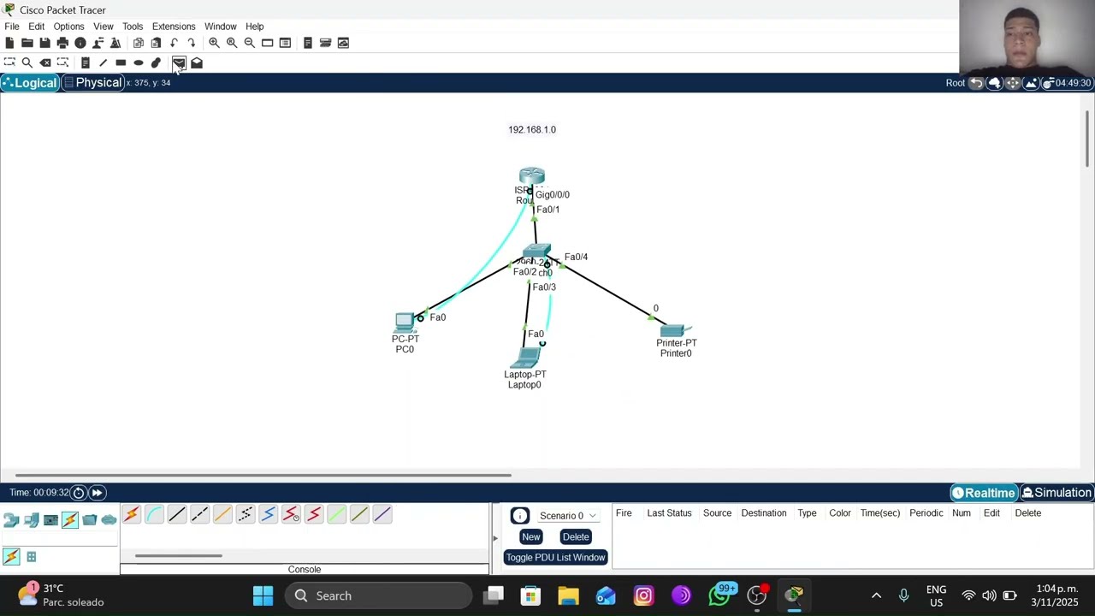Viewport: 1095px width, 616px height.
Task: Pick the copper straight-through cable
Action: pos(177,514)
